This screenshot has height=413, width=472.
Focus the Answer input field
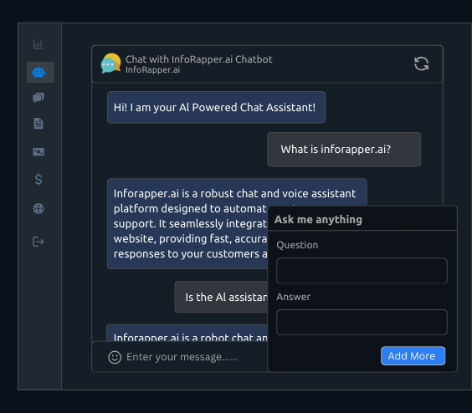pyautogui.click(x=362, y=322)
